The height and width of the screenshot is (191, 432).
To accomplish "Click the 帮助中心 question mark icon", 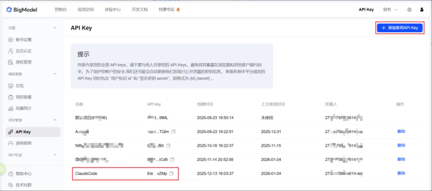I will click(x=11, y=174).
